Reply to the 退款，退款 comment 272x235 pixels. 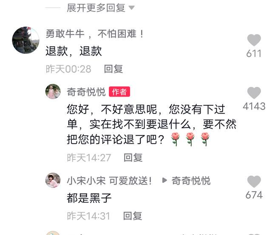[113, 69]
